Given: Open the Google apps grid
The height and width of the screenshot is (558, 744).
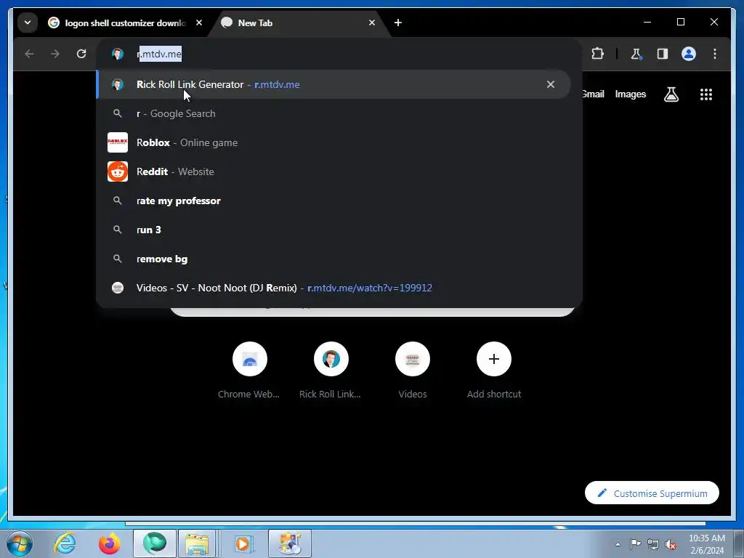Looking at the screenshot, I should (706, 94).
